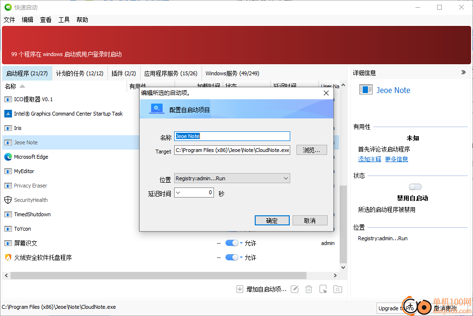Image resolution: width=473 pixels, height=316 pixels.
Task: Click the delete trash icon in bottom toolbar
Action: (308, 289)
